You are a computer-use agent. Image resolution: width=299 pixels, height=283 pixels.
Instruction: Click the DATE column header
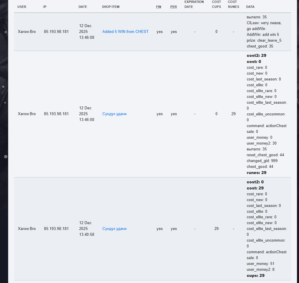(83, 7)
